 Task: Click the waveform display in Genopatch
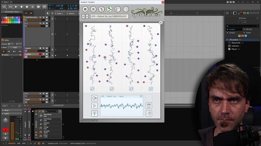[122, 106]
